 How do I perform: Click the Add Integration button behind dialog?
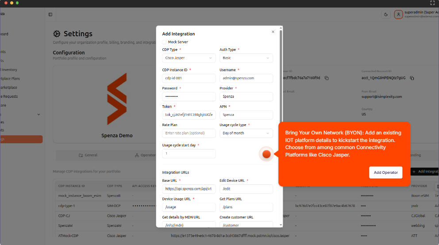[x=424, y=172]
